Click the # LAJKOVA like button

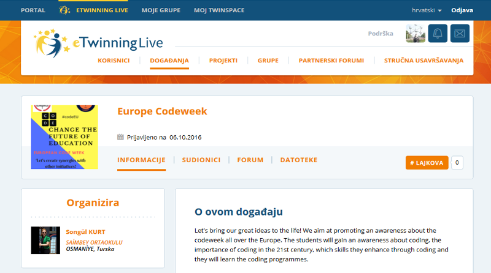point(427,163)
